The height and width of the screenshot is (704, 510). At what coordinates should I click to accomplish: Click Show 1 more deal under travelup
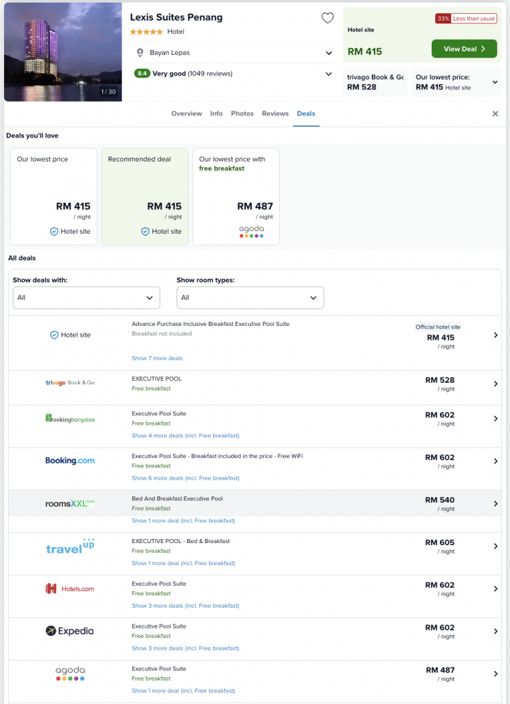click(183, 563)
